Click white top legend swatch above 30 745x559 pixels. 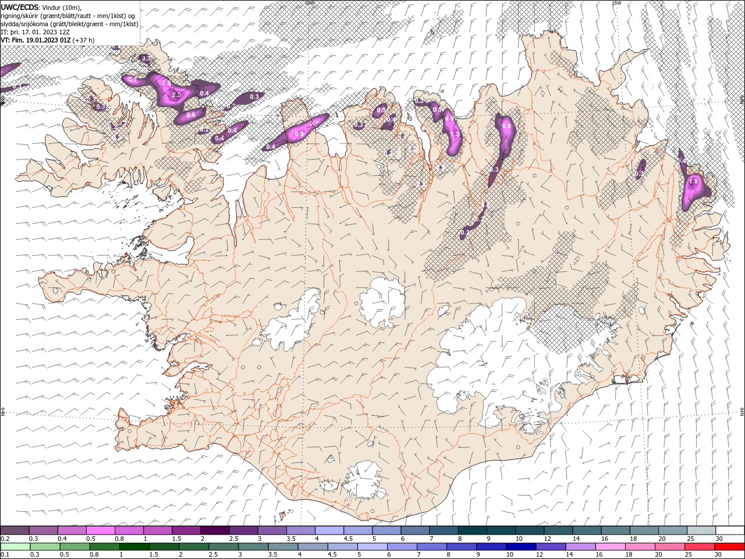coord(730,530)
